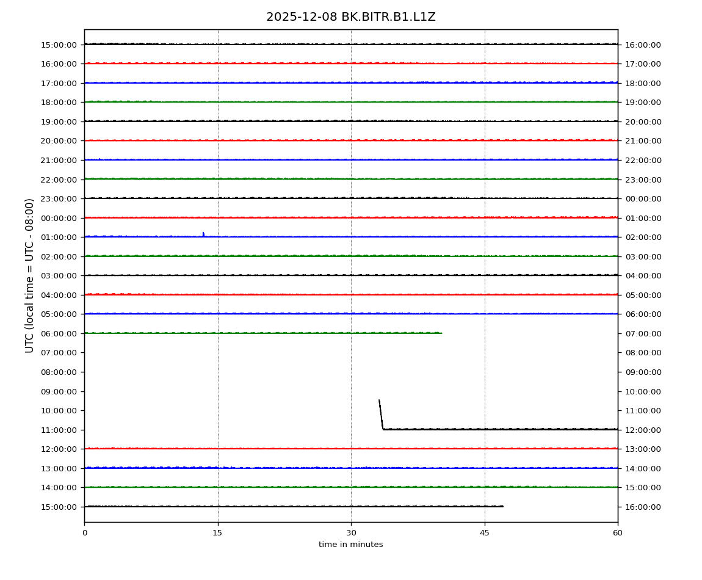This screenshot has width=702, height=580.
Task: Click the right-axis "12:00:00" local time label
Action: click(643, 430)
